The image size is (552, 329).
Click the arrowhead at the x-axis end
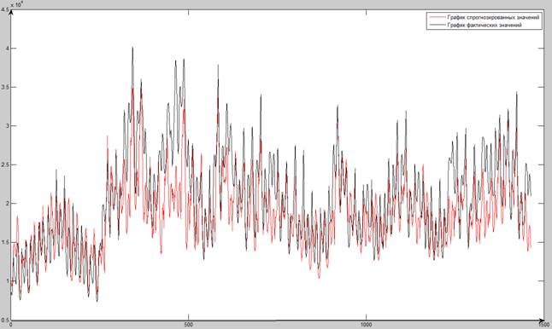pyautogui.click(x=542, y=320)
